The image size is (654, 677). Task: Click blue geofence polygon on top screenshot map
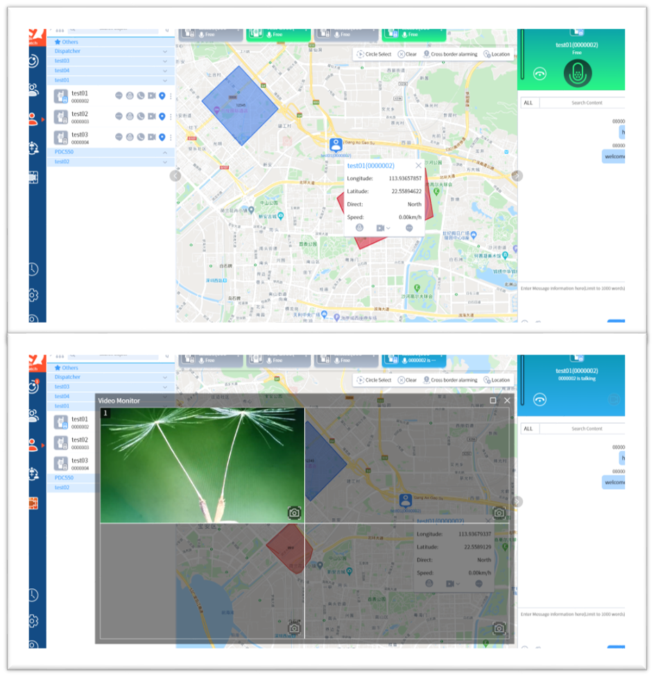point(240,105)
